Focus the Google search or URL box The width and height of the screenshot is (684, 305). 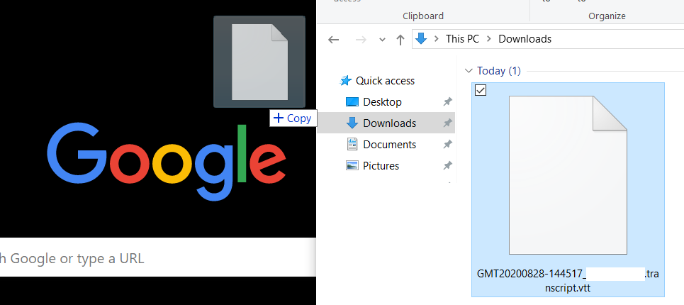(158, 257)
